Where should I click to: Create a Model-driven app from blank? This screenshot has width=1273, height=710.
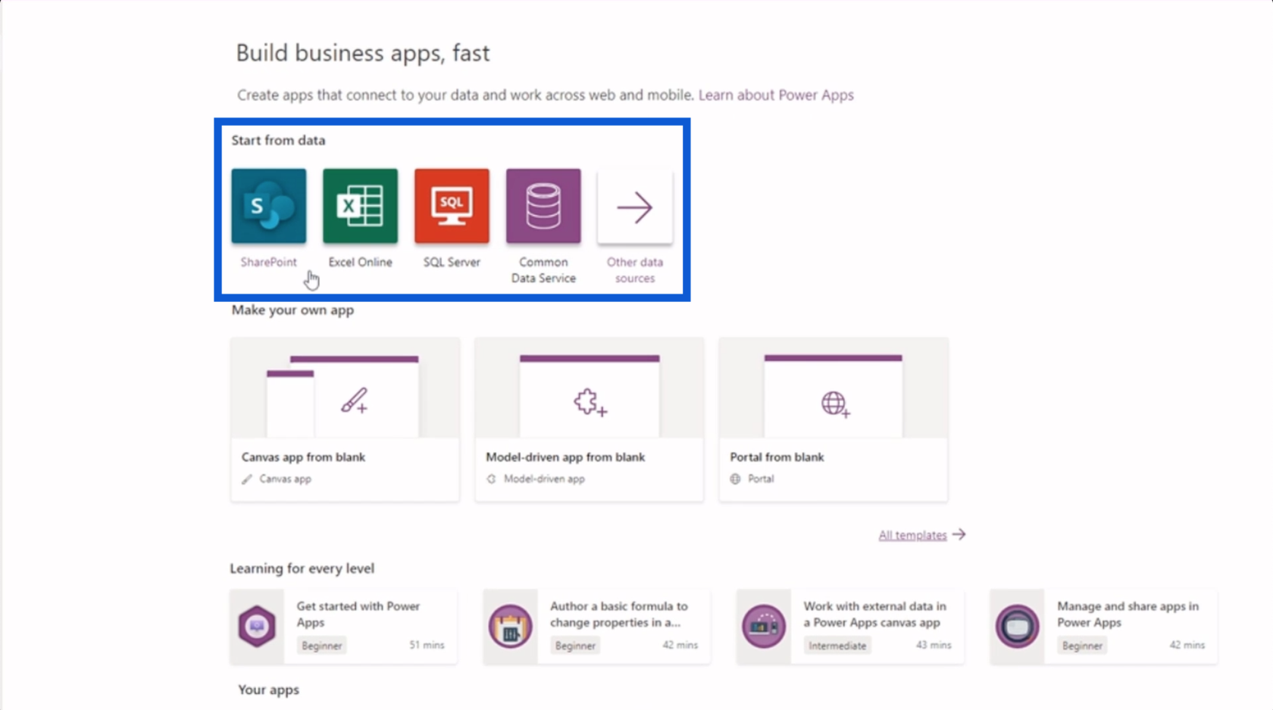coord(589,419)
